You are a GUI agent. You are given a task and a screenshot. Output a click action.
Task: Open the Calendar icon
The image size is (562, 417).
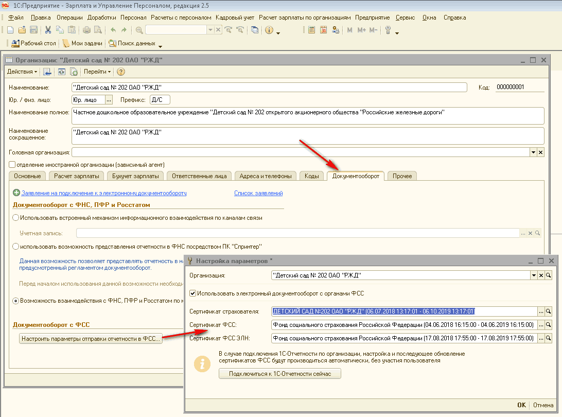coord(323,30)
